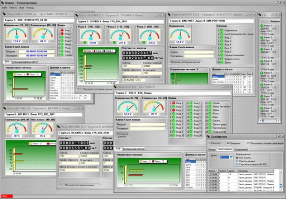
Task: Click the Нагреватель indicator in КУБ window
Action: [210, 128]
